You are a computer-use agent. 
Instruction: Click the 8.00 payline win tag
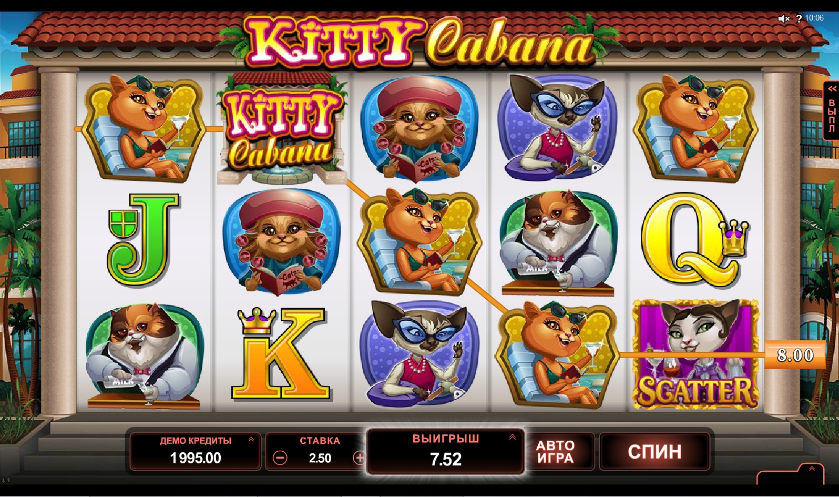point(795,355)
